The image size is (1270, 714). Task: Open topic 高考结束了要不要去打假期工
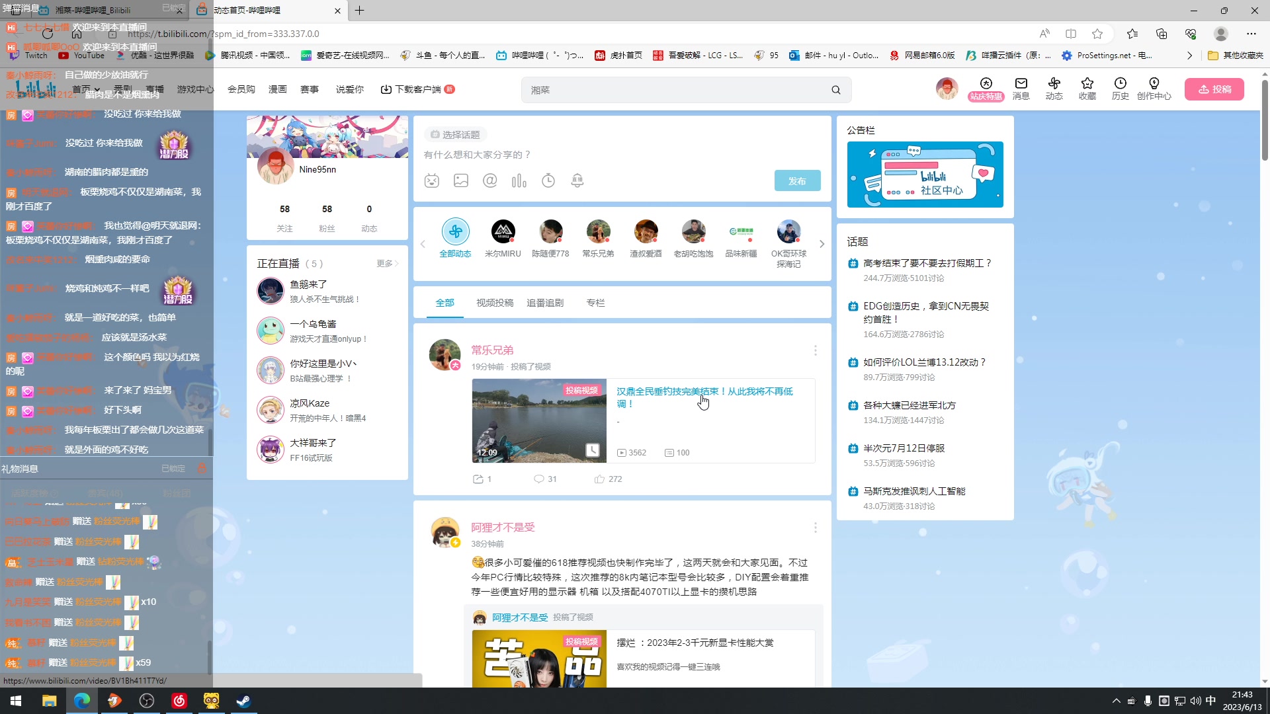(927, 263)
